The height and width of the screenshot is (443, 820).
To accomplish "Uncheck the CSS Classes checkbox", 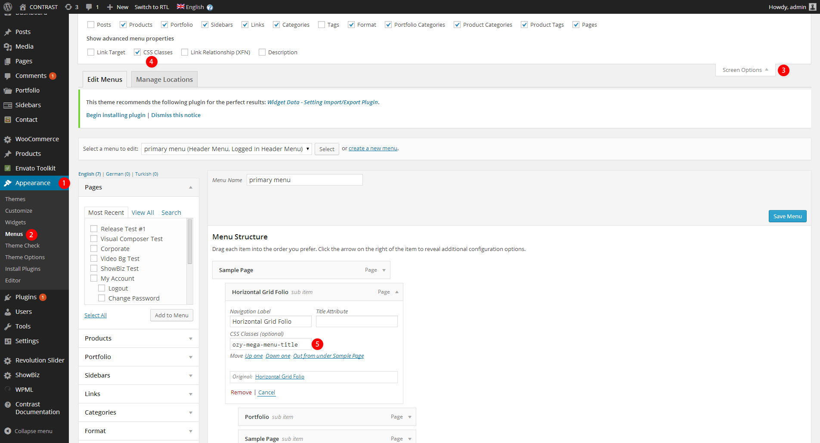I will (x=137, y=52).
